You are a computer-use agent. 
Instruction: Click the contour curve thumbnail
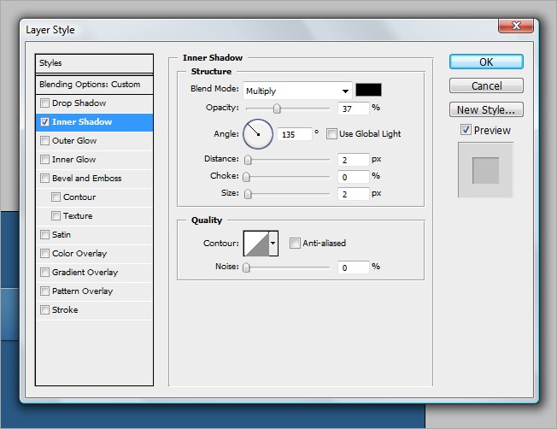click(x=256, y=243)
